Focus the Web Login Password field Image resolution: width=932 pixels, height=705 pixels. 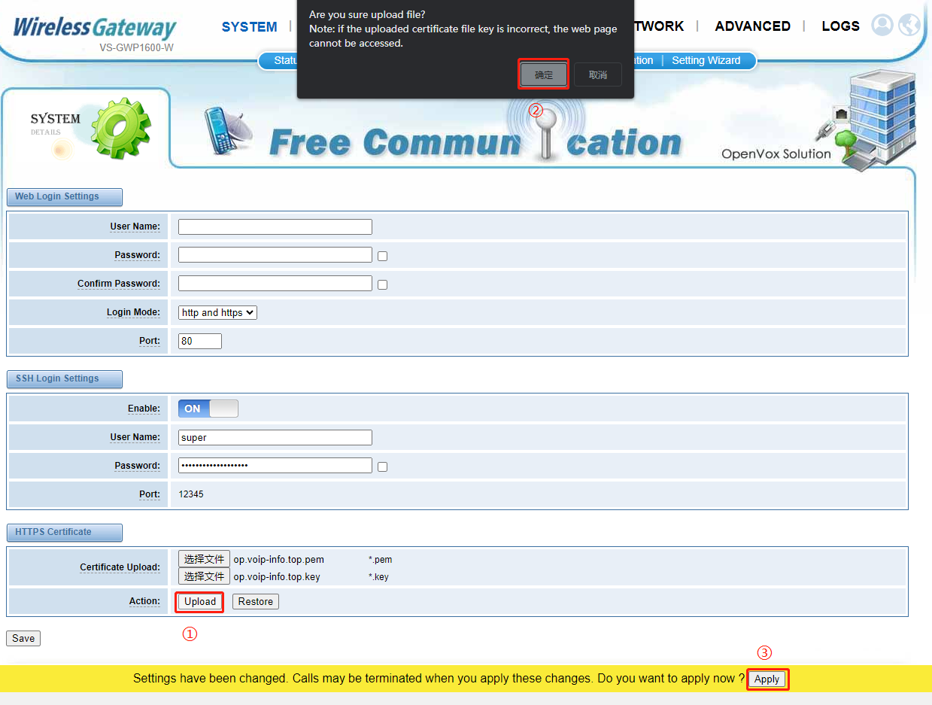point(275,255)
